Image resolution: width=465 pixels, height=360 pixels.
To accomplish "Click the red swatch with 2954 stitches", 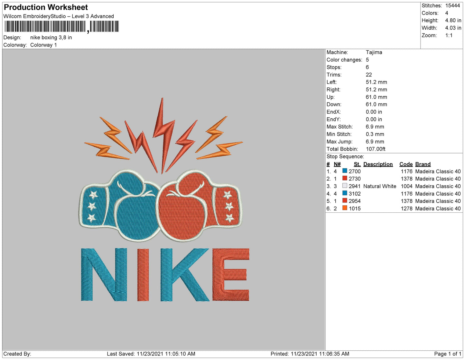I will (345, 200).
